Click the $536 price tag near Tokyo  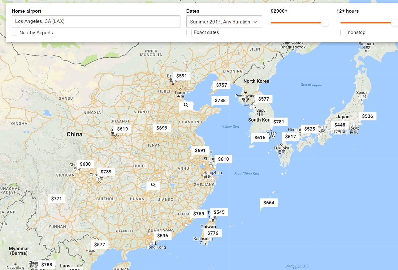click(x=367, y=116)
